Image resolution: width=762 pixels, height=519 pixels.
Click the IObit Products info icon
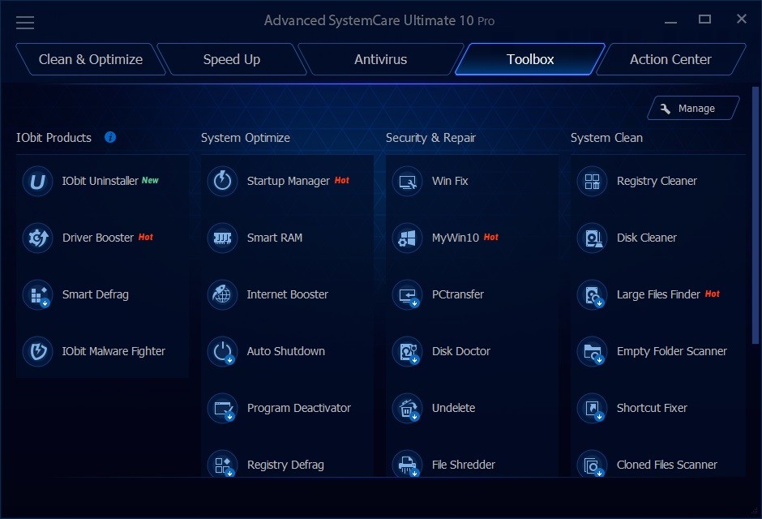[x=110, y=138]
